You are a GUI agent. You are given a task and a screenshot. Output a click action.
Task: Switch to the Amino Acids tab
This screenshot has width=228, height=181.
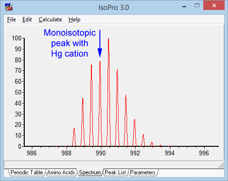click(61, 172)
